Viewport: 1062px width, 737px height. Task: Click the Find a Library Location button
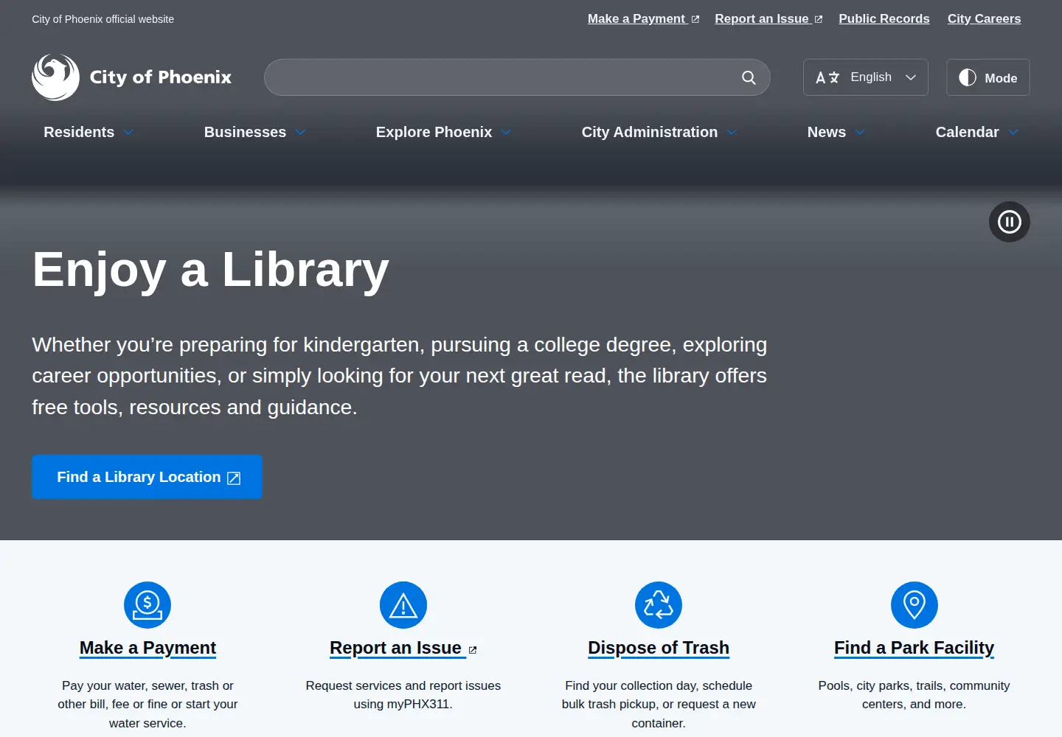tap(147, 477)
